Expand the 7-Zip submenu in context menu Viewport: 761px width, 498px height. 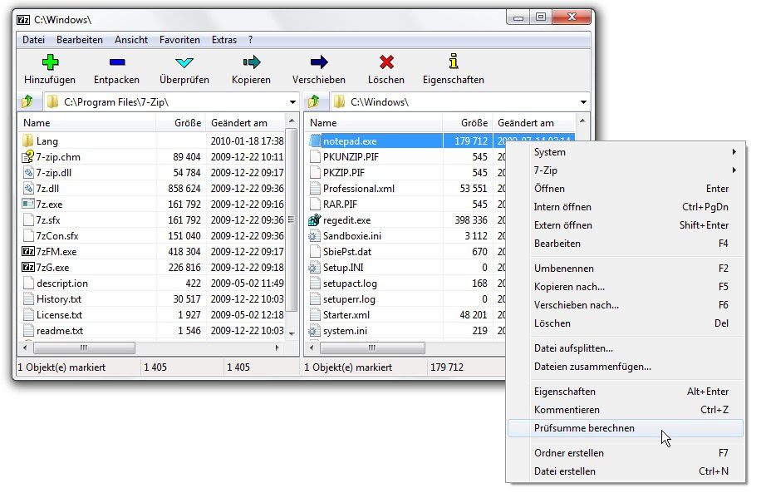[x=626, y=170]
